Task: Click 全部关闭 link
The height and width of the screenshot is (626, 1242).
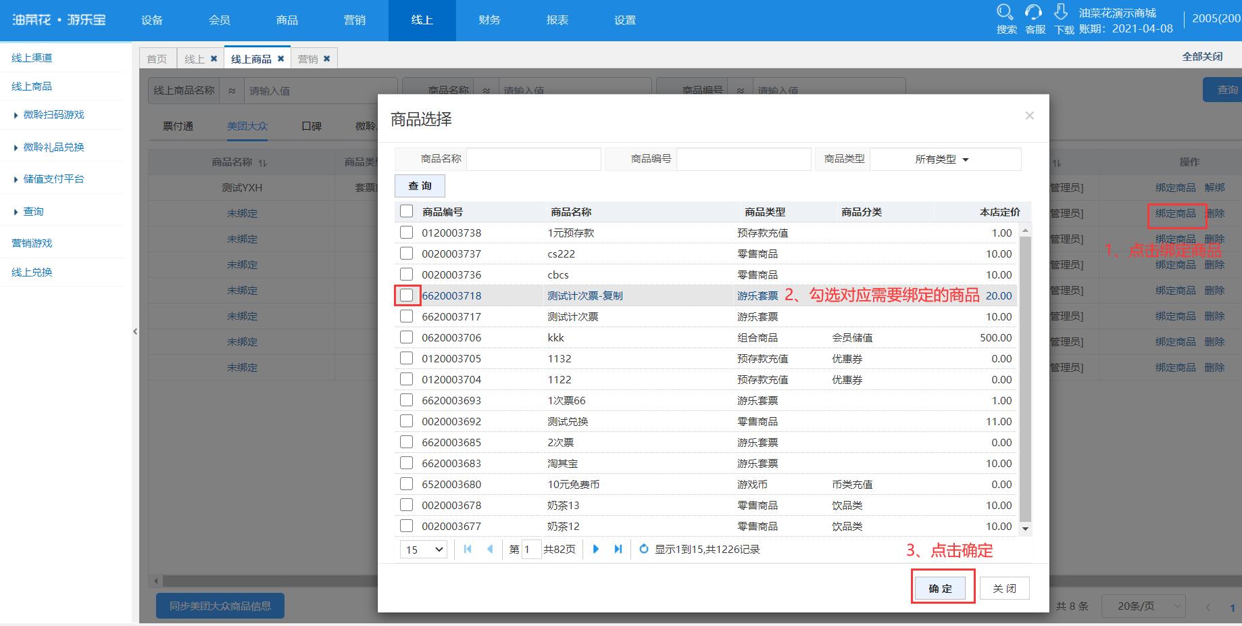Action: [x=1202, y=56]
